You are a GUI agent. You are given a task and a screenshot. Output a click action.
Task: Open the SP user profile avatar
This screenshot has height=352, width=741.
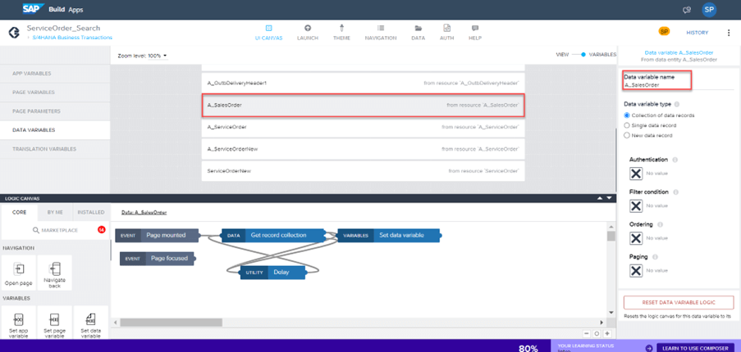tap(709, 10)
